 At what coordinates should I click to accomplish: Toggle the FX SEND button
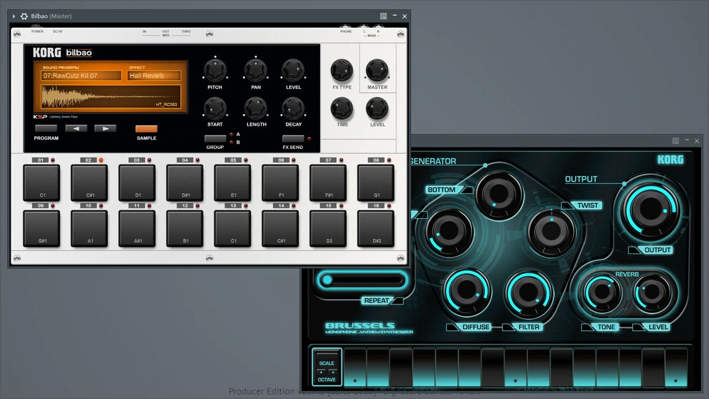coord(293,139)
